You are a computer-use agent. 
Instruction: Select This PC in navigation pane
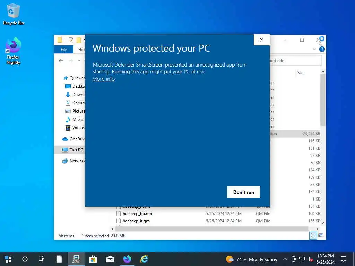click(70, 150)
